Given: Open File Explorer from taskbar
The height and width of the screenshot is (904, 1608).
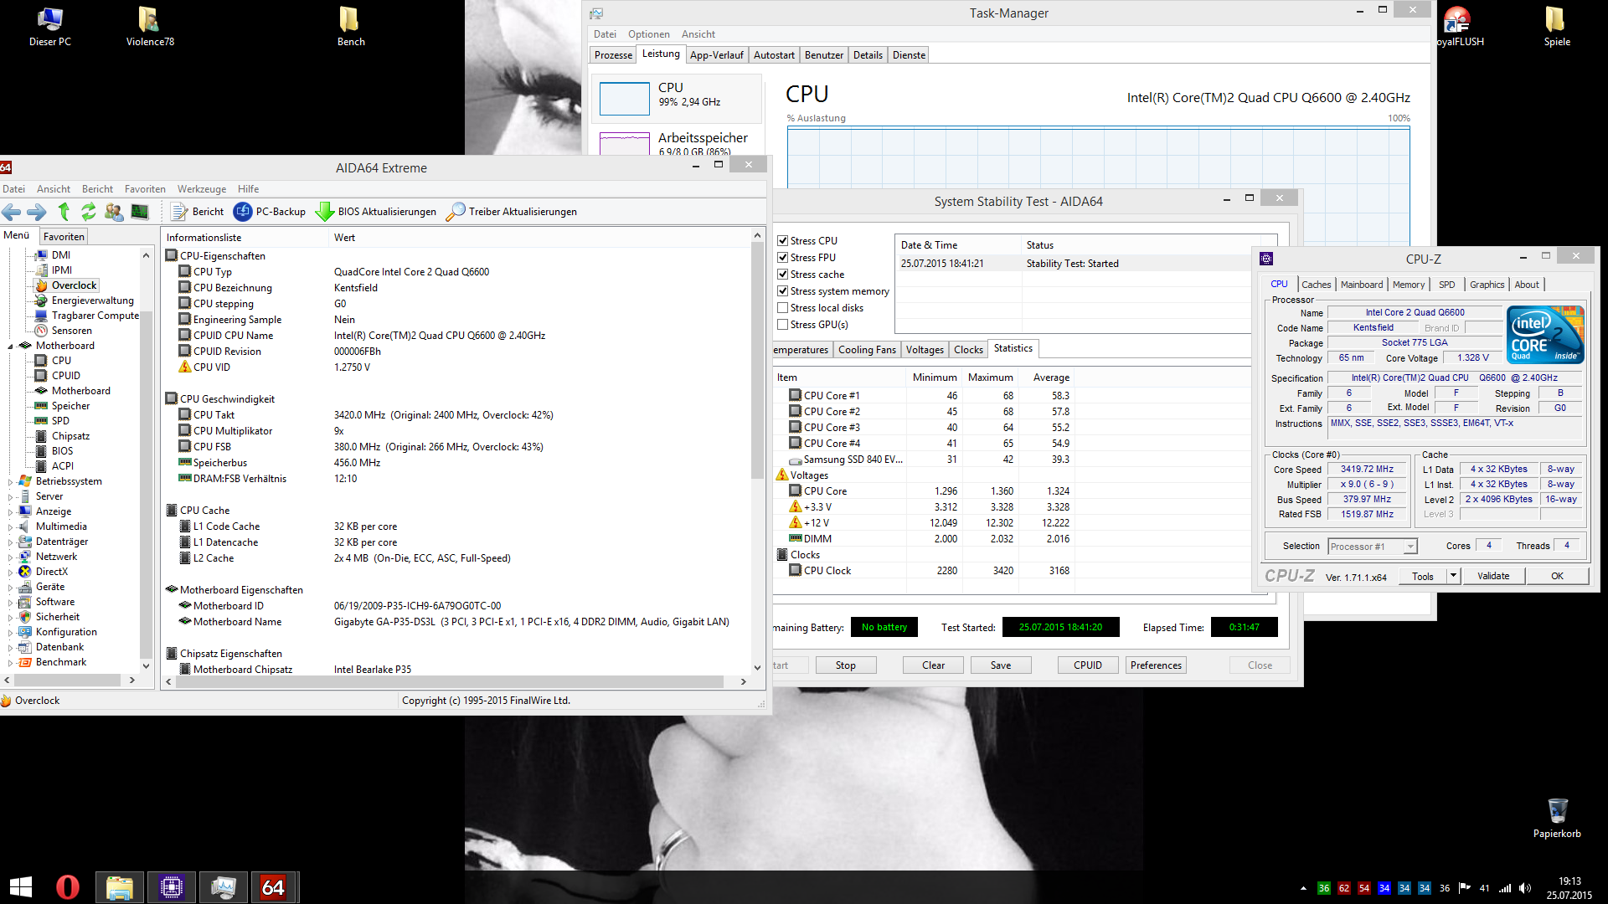Looking at the screenshot, I should (x=119, y=887).
